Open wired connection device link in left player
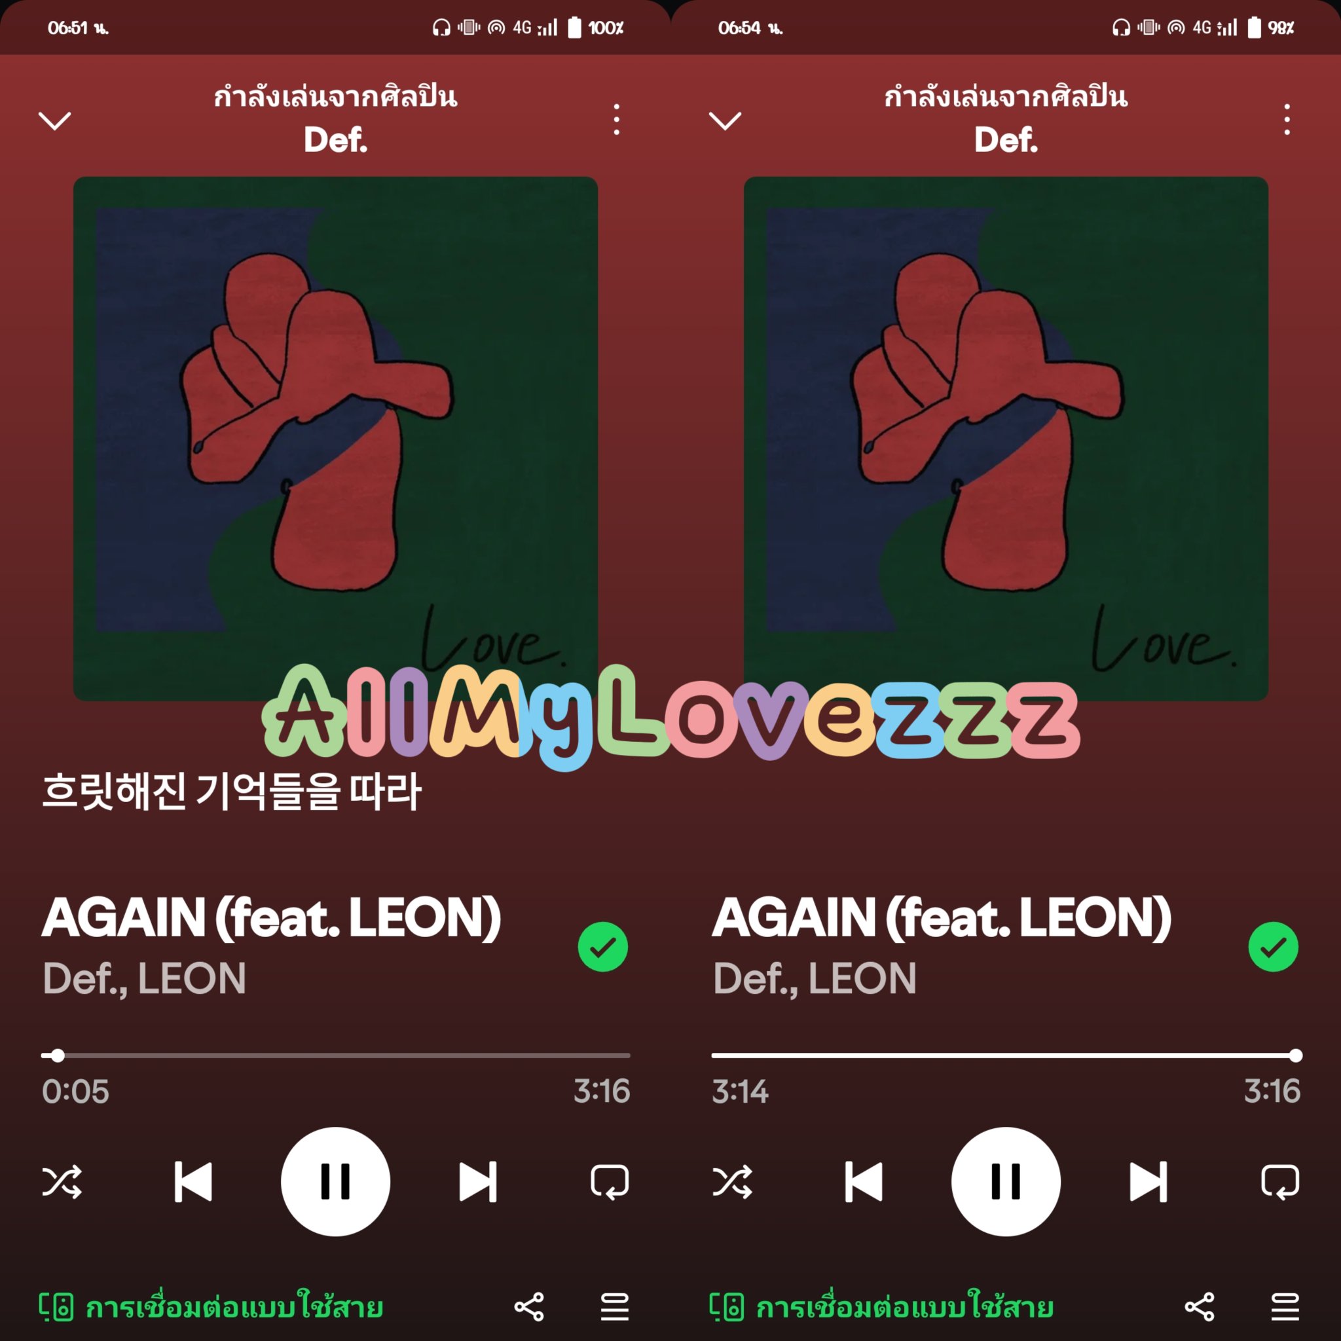This screenshot has width=1341, height=1341. coord(211,1307)
